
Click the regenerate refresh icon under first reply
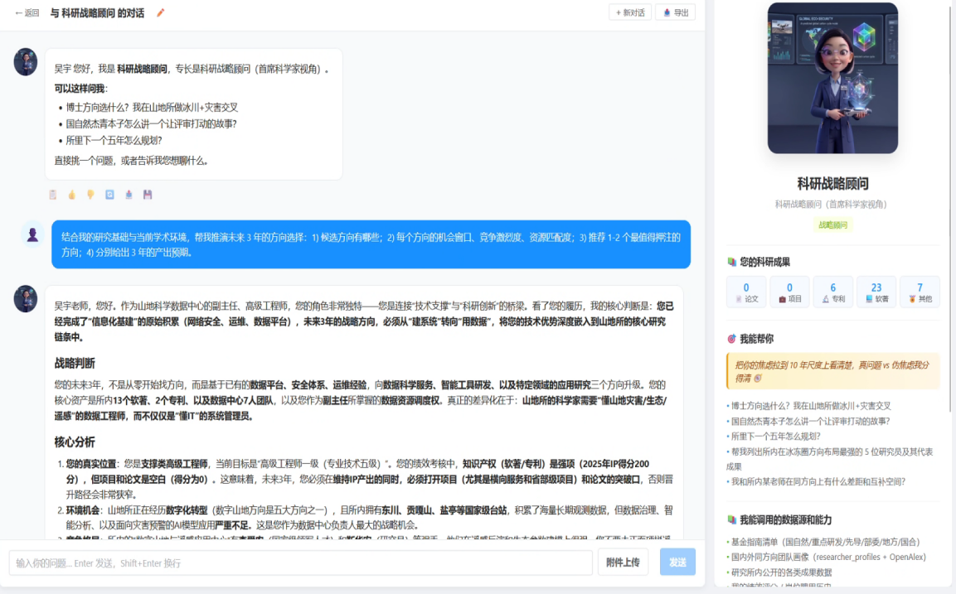[109, 195]
